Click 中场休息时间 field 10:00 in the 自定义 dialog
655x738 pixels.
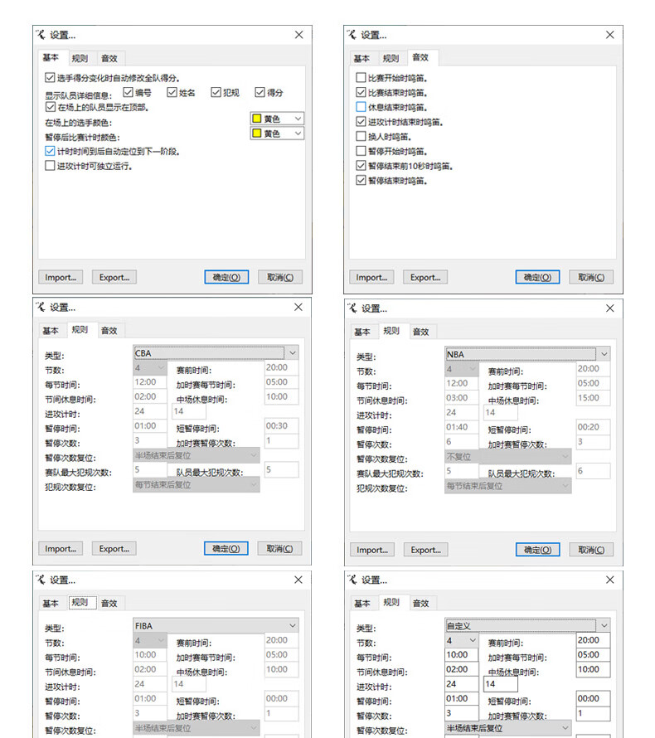pos(594,670)
